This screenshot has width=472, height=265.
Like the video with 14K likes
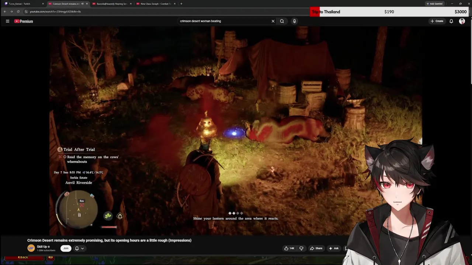coord(289,248)
